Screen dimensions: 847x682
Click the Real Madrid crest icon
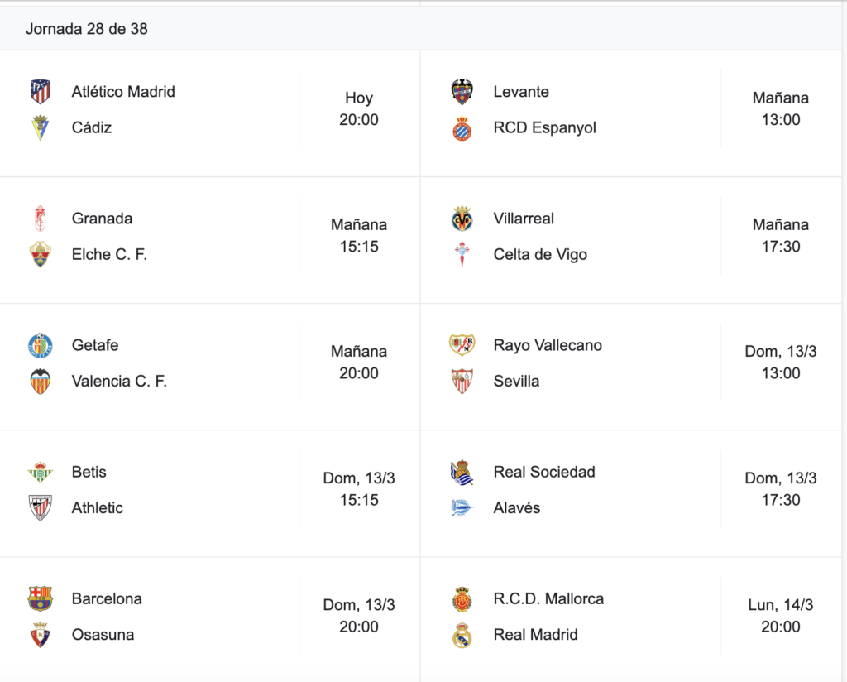(x=462, y=635)
